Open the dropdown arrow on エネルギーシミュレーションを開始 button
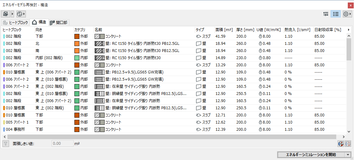Viewport: 354px width, 160px height. point(347,155)
